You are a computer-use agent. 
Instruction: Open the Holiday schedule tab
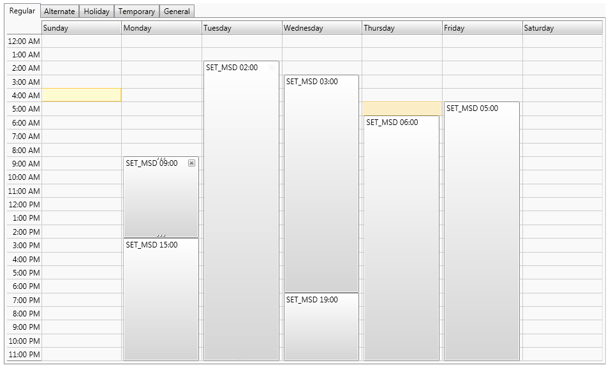[x=97, y=11]
